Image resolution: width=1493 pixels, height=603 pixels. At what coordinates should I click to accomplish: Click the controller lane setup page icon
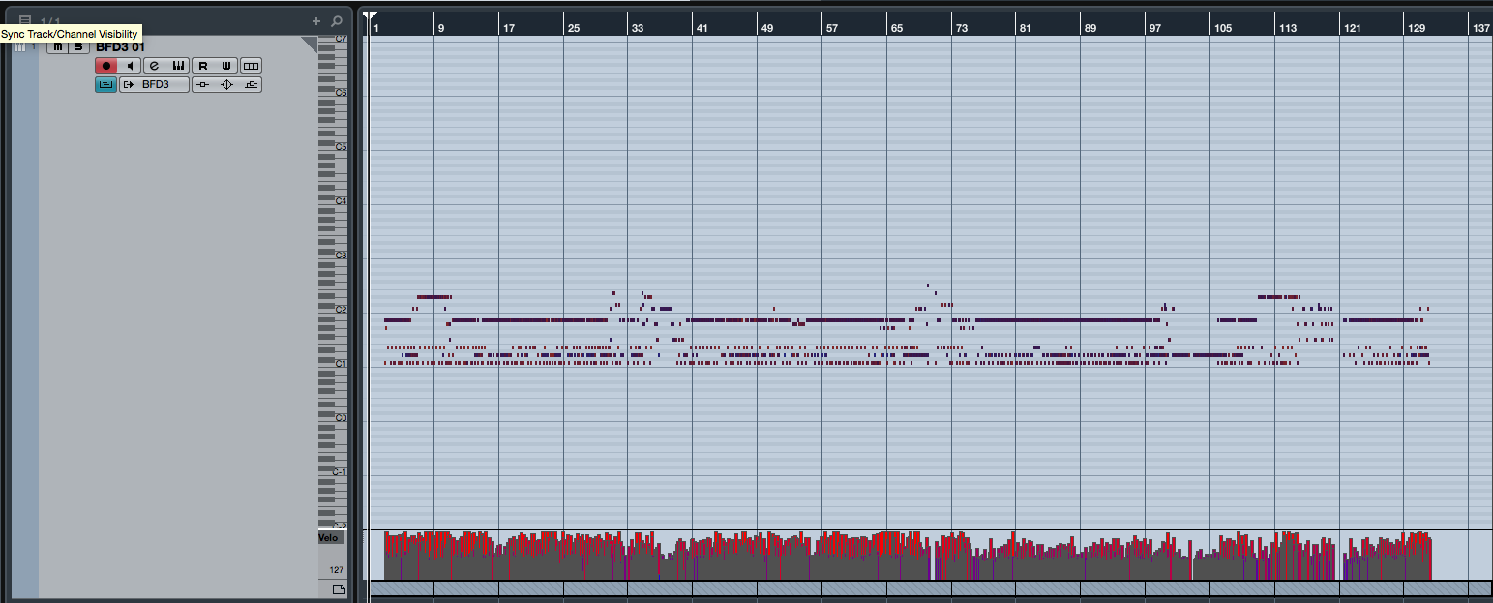pos(339,588)
